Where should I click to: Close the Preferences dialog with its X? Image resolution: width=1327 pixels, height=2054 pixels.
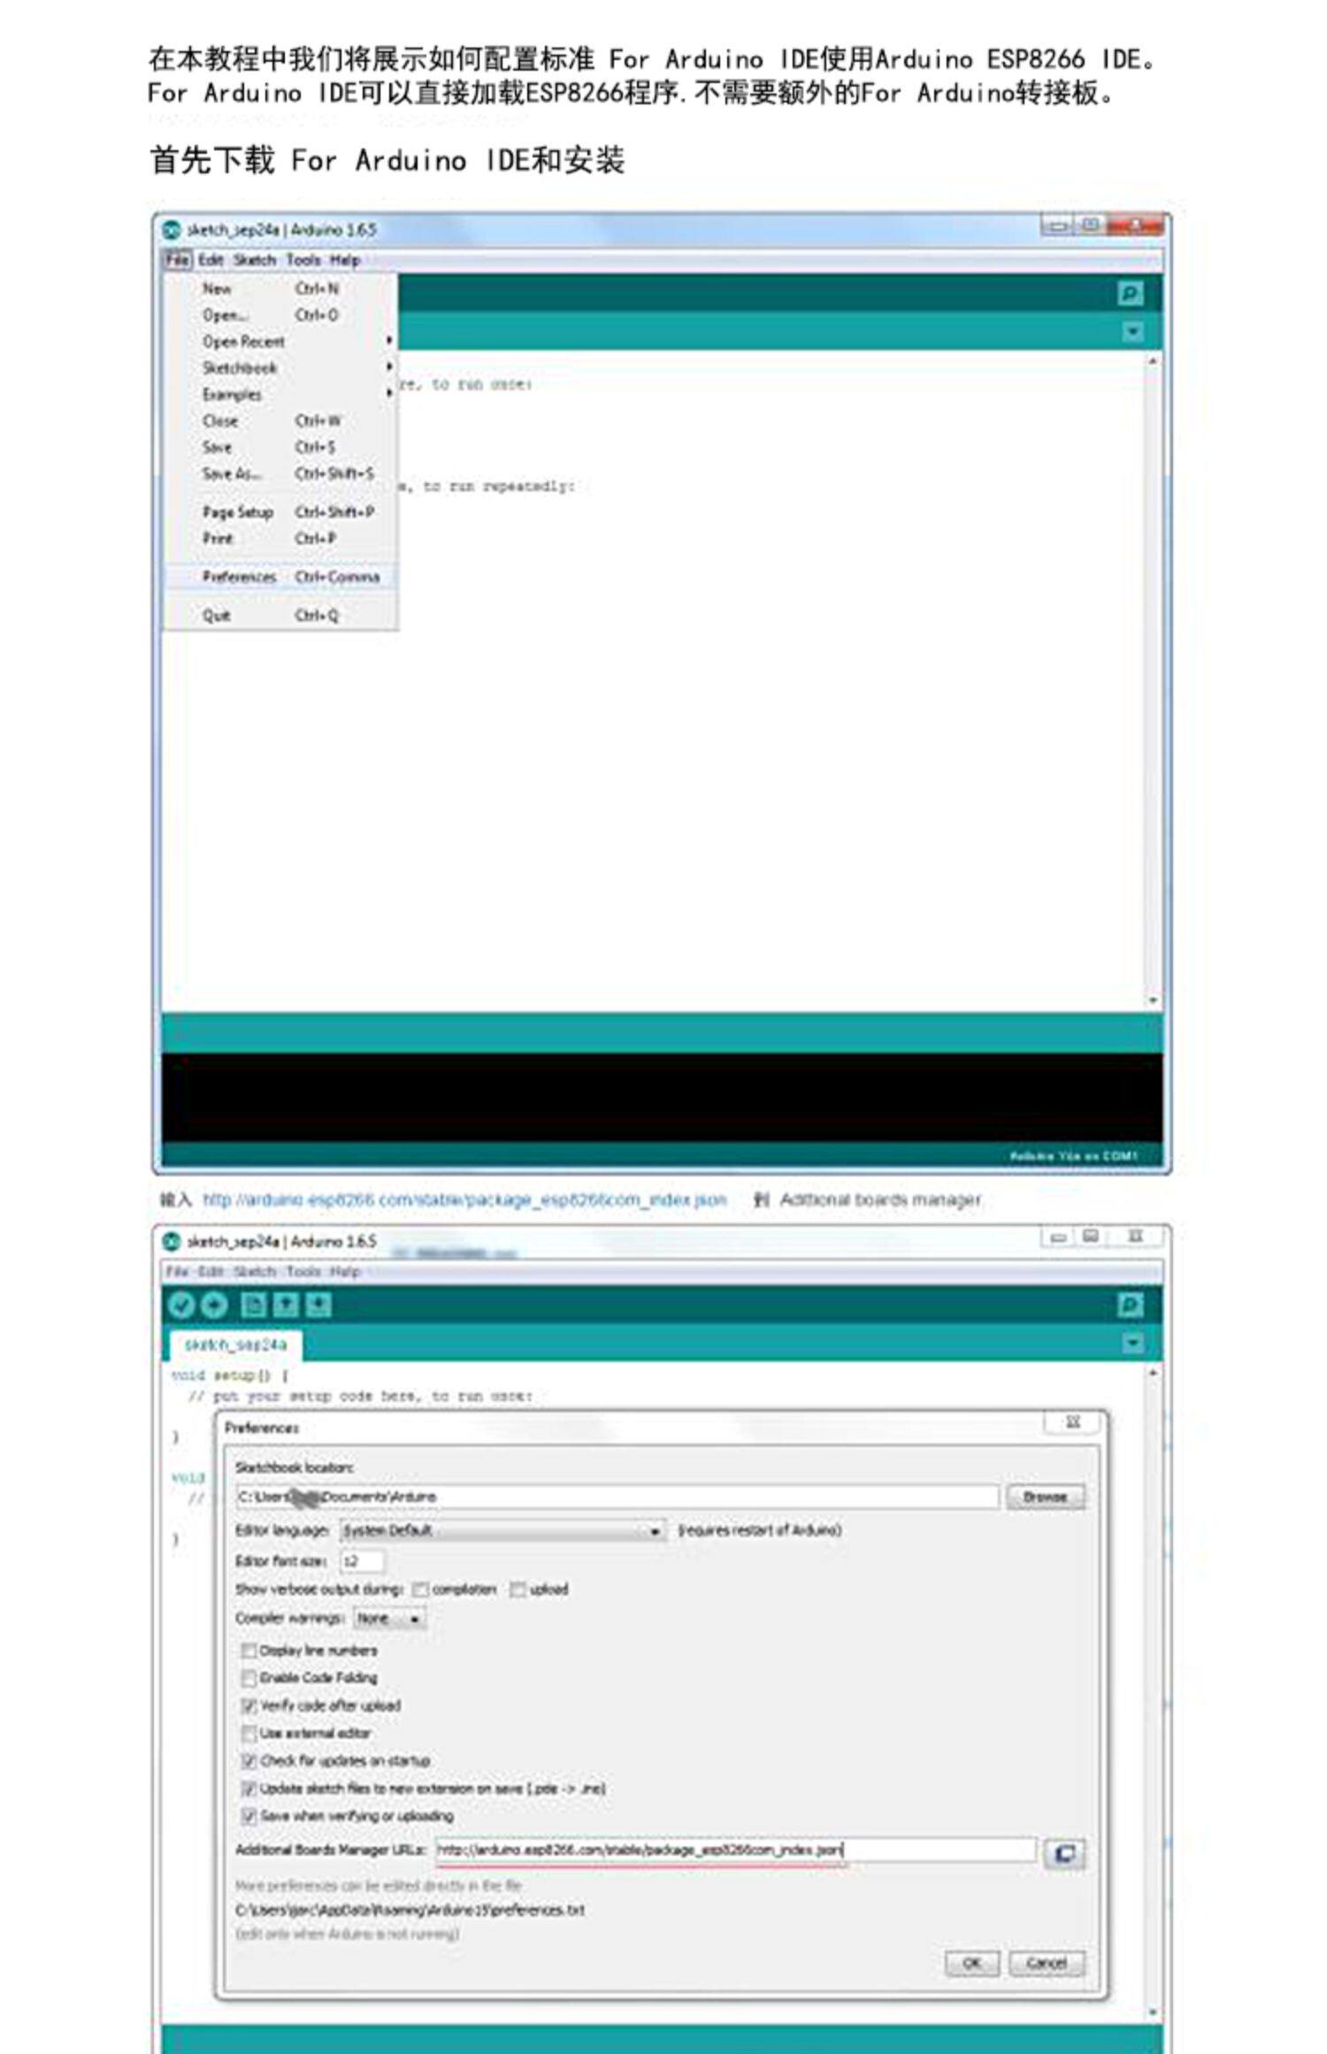pyautogui.click(x=1073, y=1422)
